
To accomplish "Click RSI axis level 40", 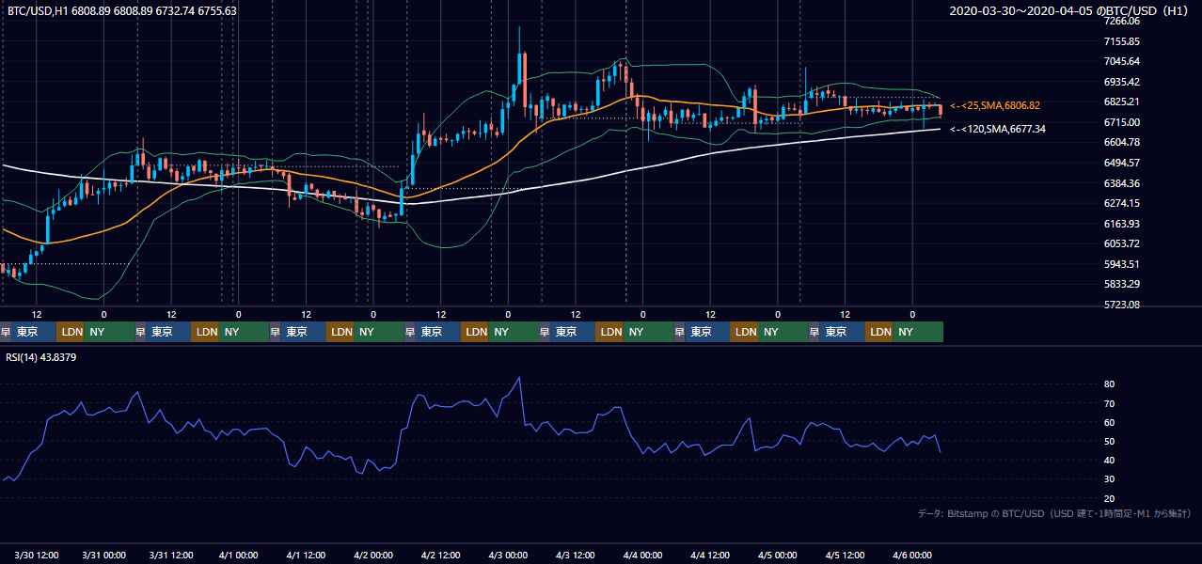I will pos(1109,460).
